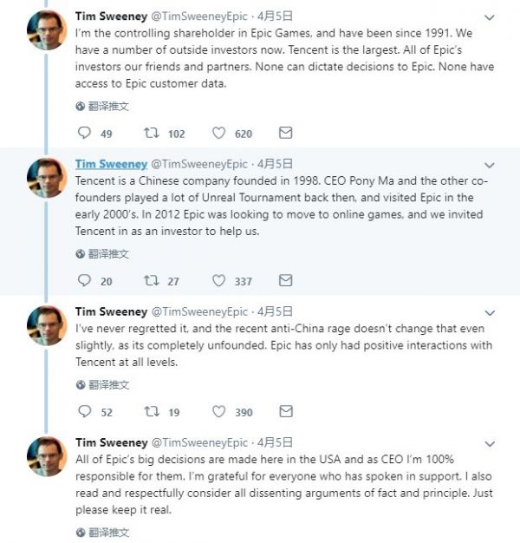Reply to the anti-China rage tweet
Viewport: 520px width, 543px height.
tap(85, 412)
